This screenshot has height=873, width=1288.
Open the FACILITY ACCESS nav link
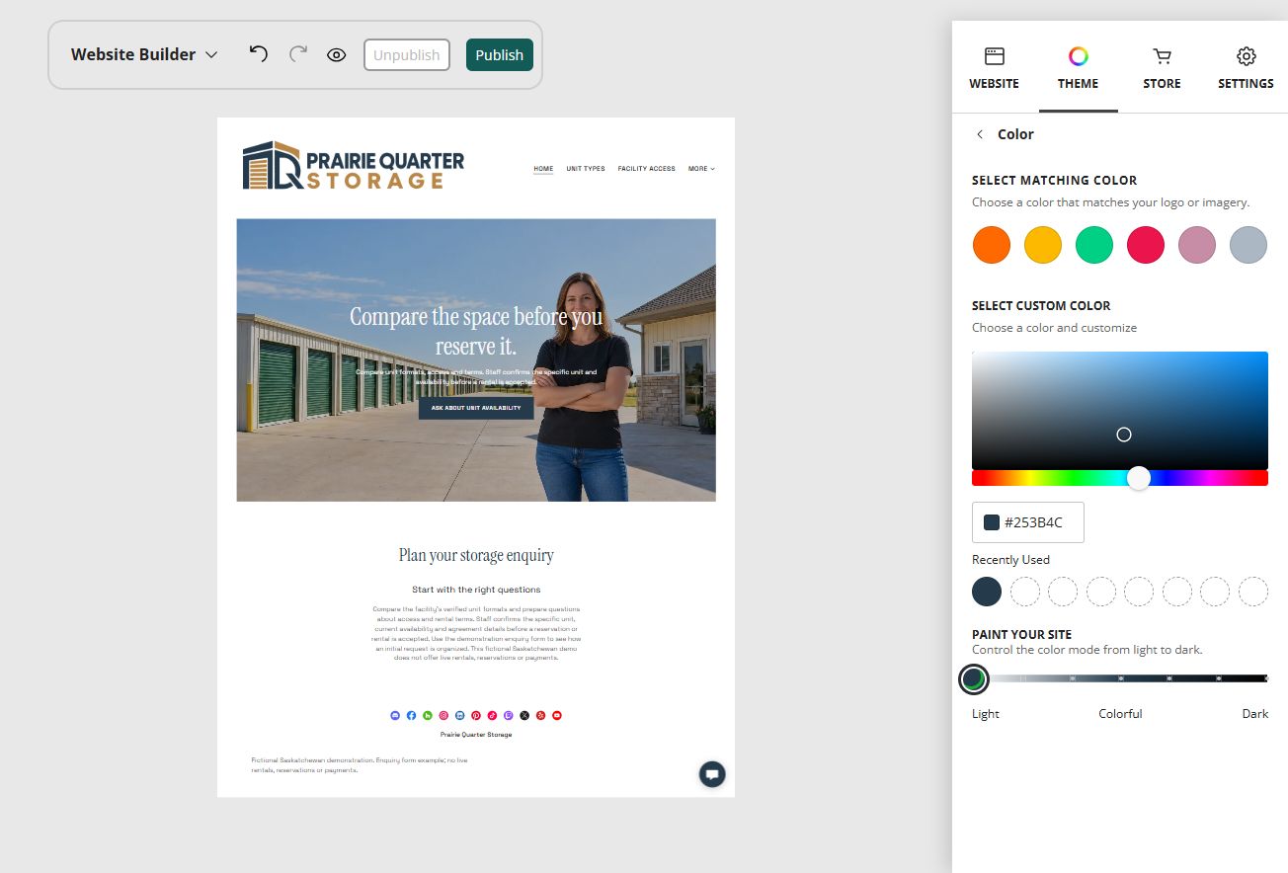tap(647, 169)
